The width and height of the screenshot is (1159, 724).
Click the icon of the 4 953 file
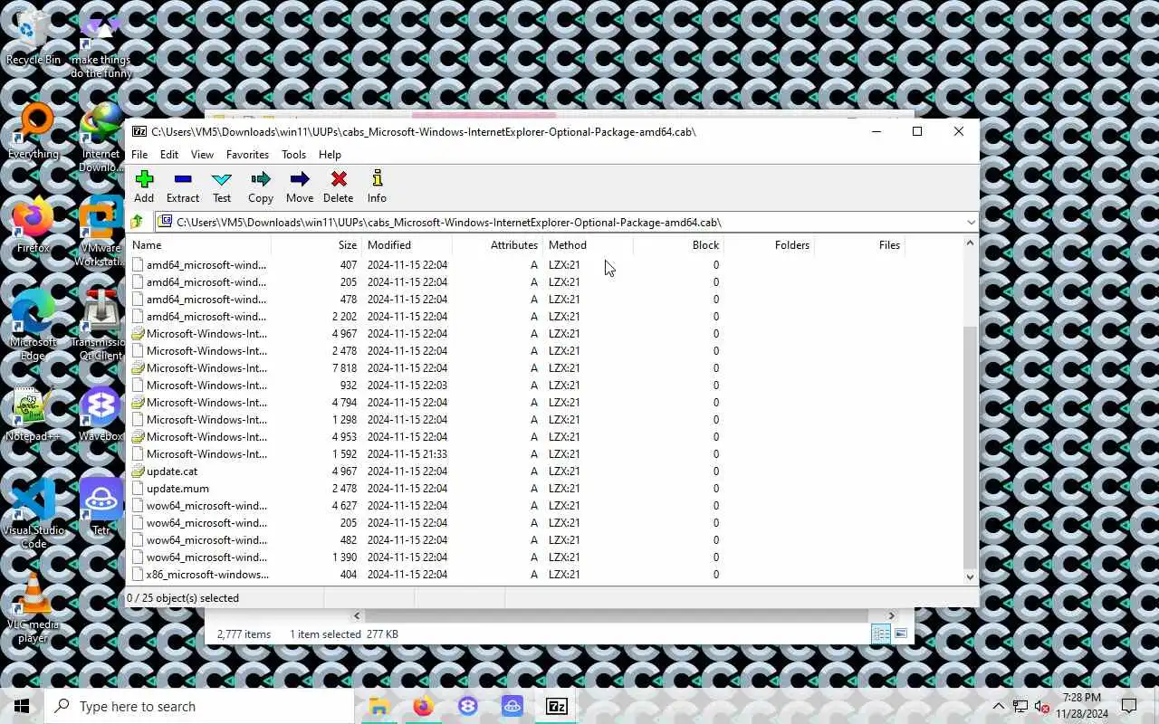pyautogui.click(x=138, y=437)
